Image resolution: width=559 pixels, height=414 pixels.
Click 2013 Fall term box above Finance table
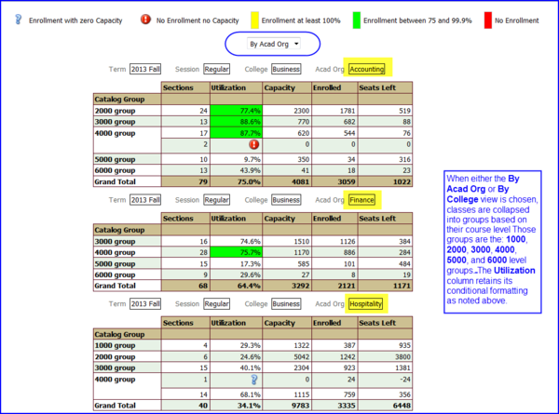coord(145,200)
